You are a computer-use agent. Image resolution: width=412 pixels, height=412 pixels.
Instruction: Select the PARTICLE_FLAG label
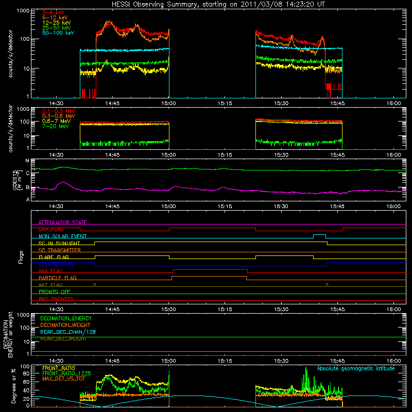(58, 278)
